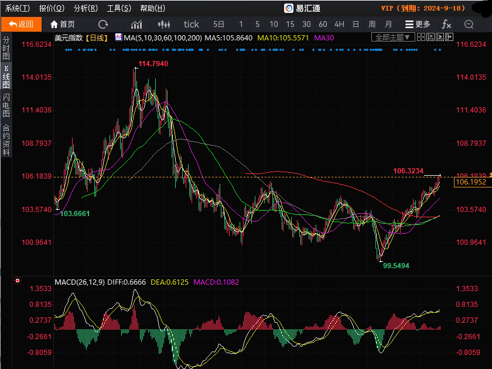Go to 首页 home
The width and height of the screenshot is (492, 369).
pos(63,24)
